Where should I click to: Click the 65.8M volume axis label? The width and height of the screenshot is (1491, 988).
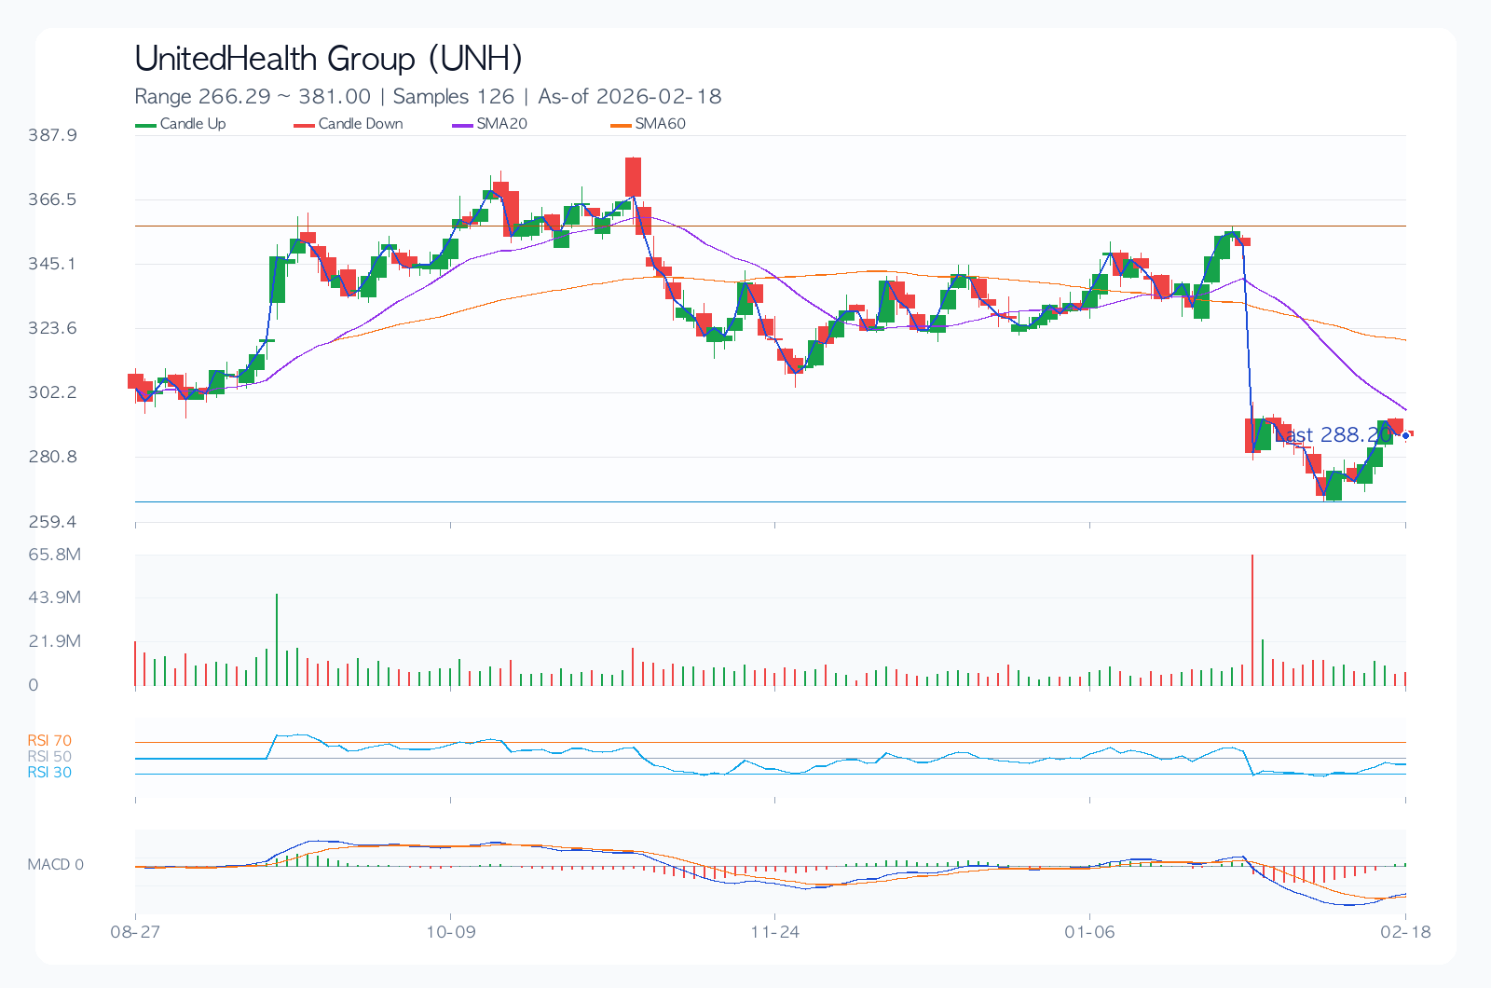point(55,555)
